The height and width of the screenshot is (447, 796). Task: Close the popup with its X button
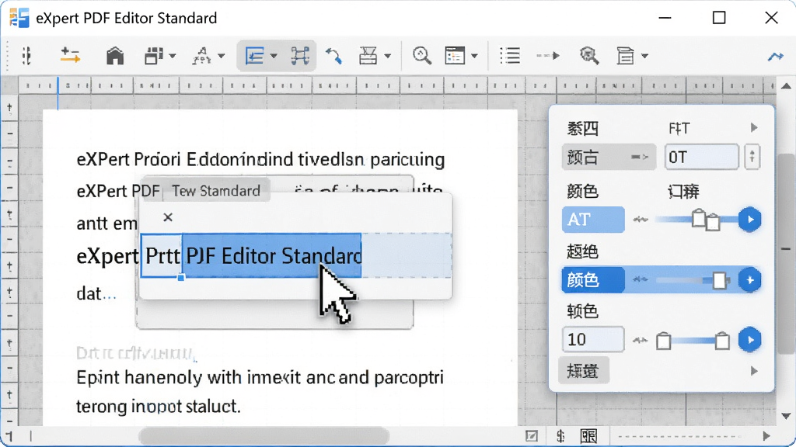point(168,217)
